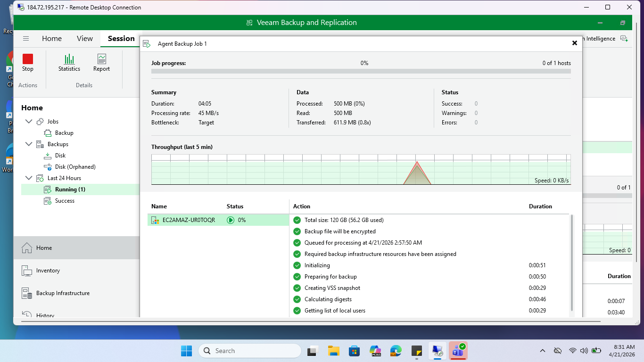The image size is (644, 362).
Task: Click the action list vertical scrollbar
Action: click(572, 263)
